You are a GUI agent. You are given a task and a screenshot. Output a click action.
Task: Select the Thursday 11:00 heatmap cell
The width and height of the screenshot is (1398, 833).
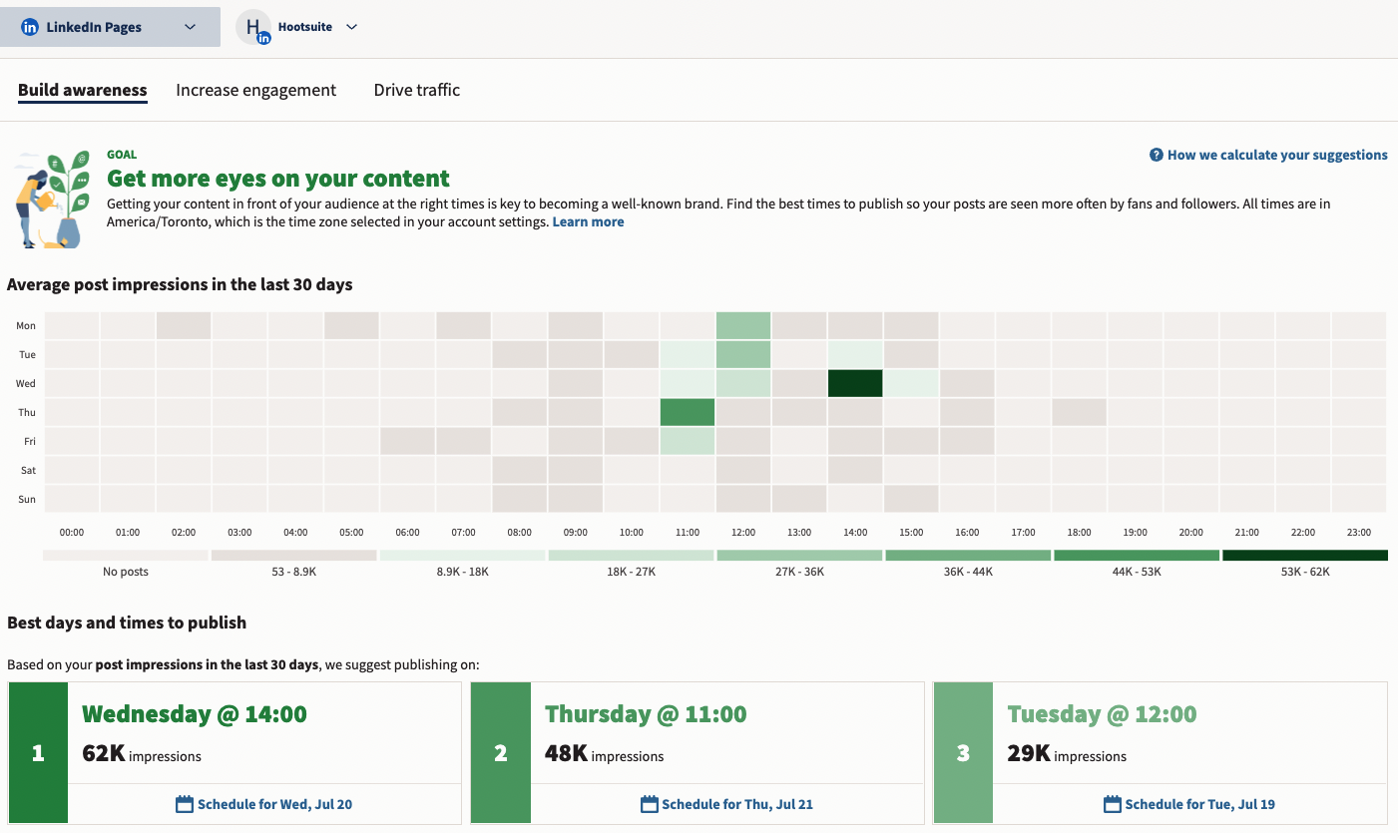point(687,411)
